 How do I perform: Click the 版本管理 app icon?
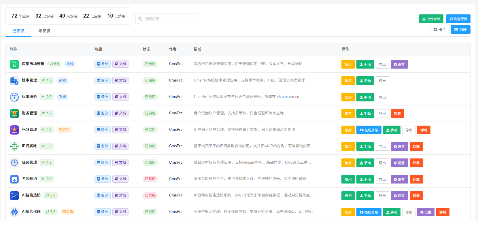coord(14,80)
